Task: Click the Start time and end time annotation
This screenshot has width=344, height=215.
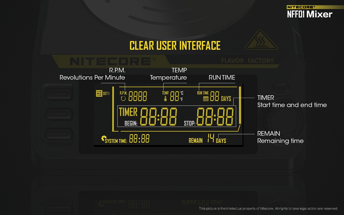Action: (x=292, y=105)
